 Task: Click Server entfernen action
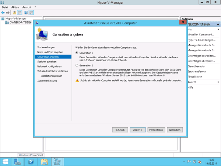pyautogui.click(x=197, y=72)
